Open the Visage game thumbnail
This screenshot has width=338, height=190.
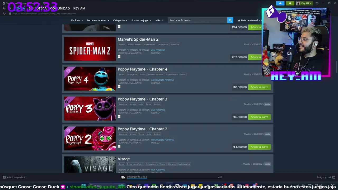(90, 165)
